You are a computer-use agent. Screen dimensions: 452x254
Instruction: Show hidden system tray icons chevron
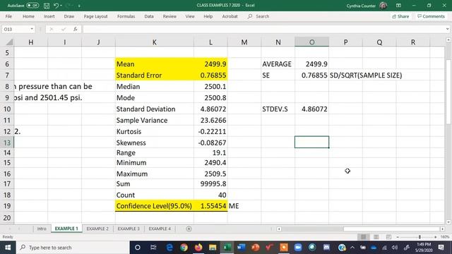(x=352, y=248)
